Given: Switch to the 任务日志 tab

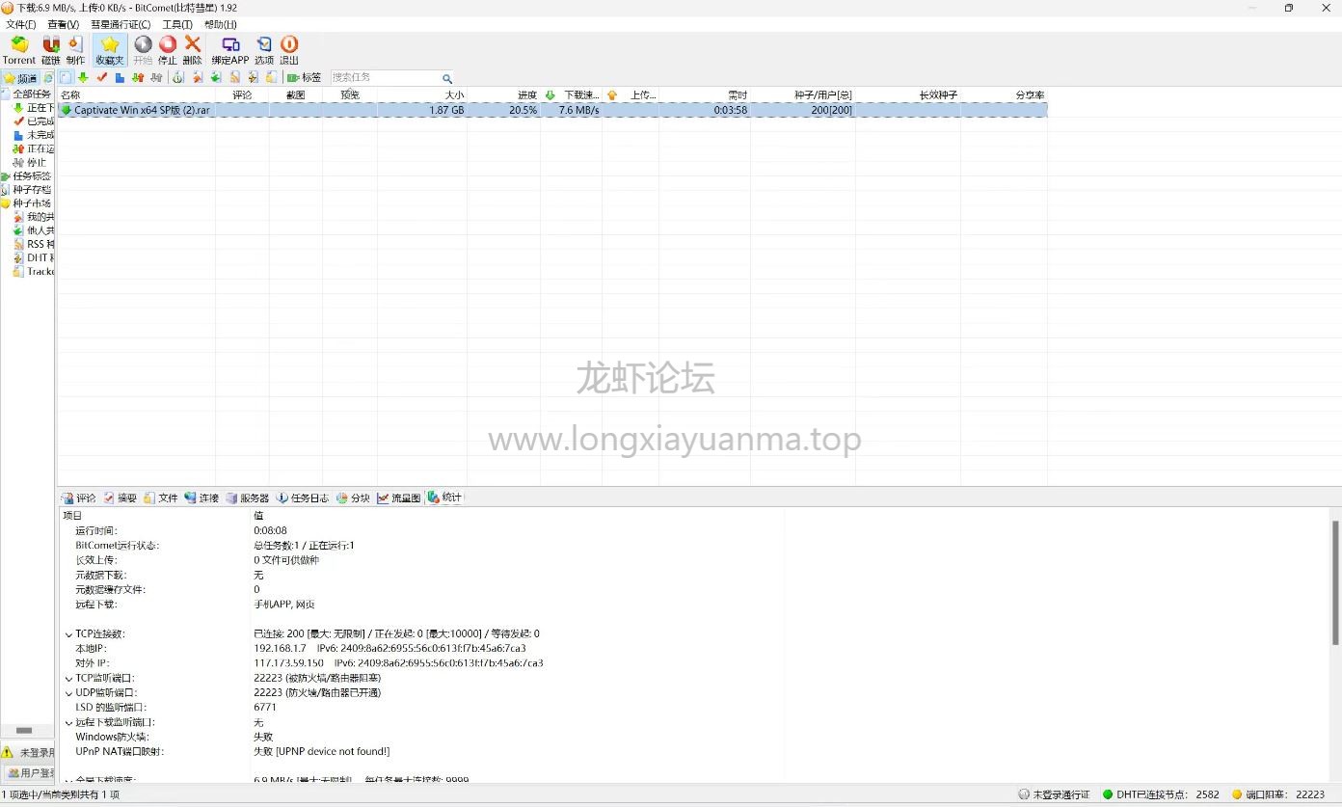Looking at the screenshot, I should [303, 498].
